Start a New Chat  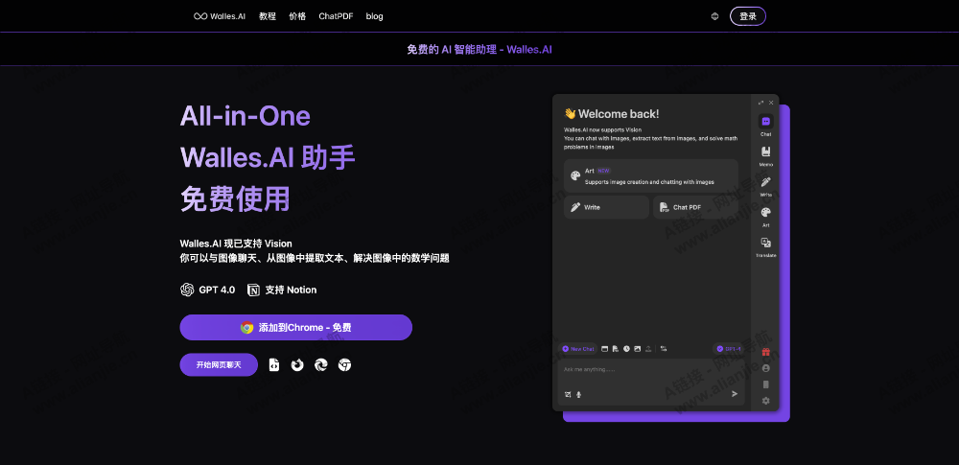click(578, 349)
